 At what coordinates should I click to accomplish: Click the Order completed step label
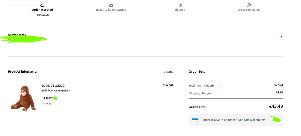[249, 10]
